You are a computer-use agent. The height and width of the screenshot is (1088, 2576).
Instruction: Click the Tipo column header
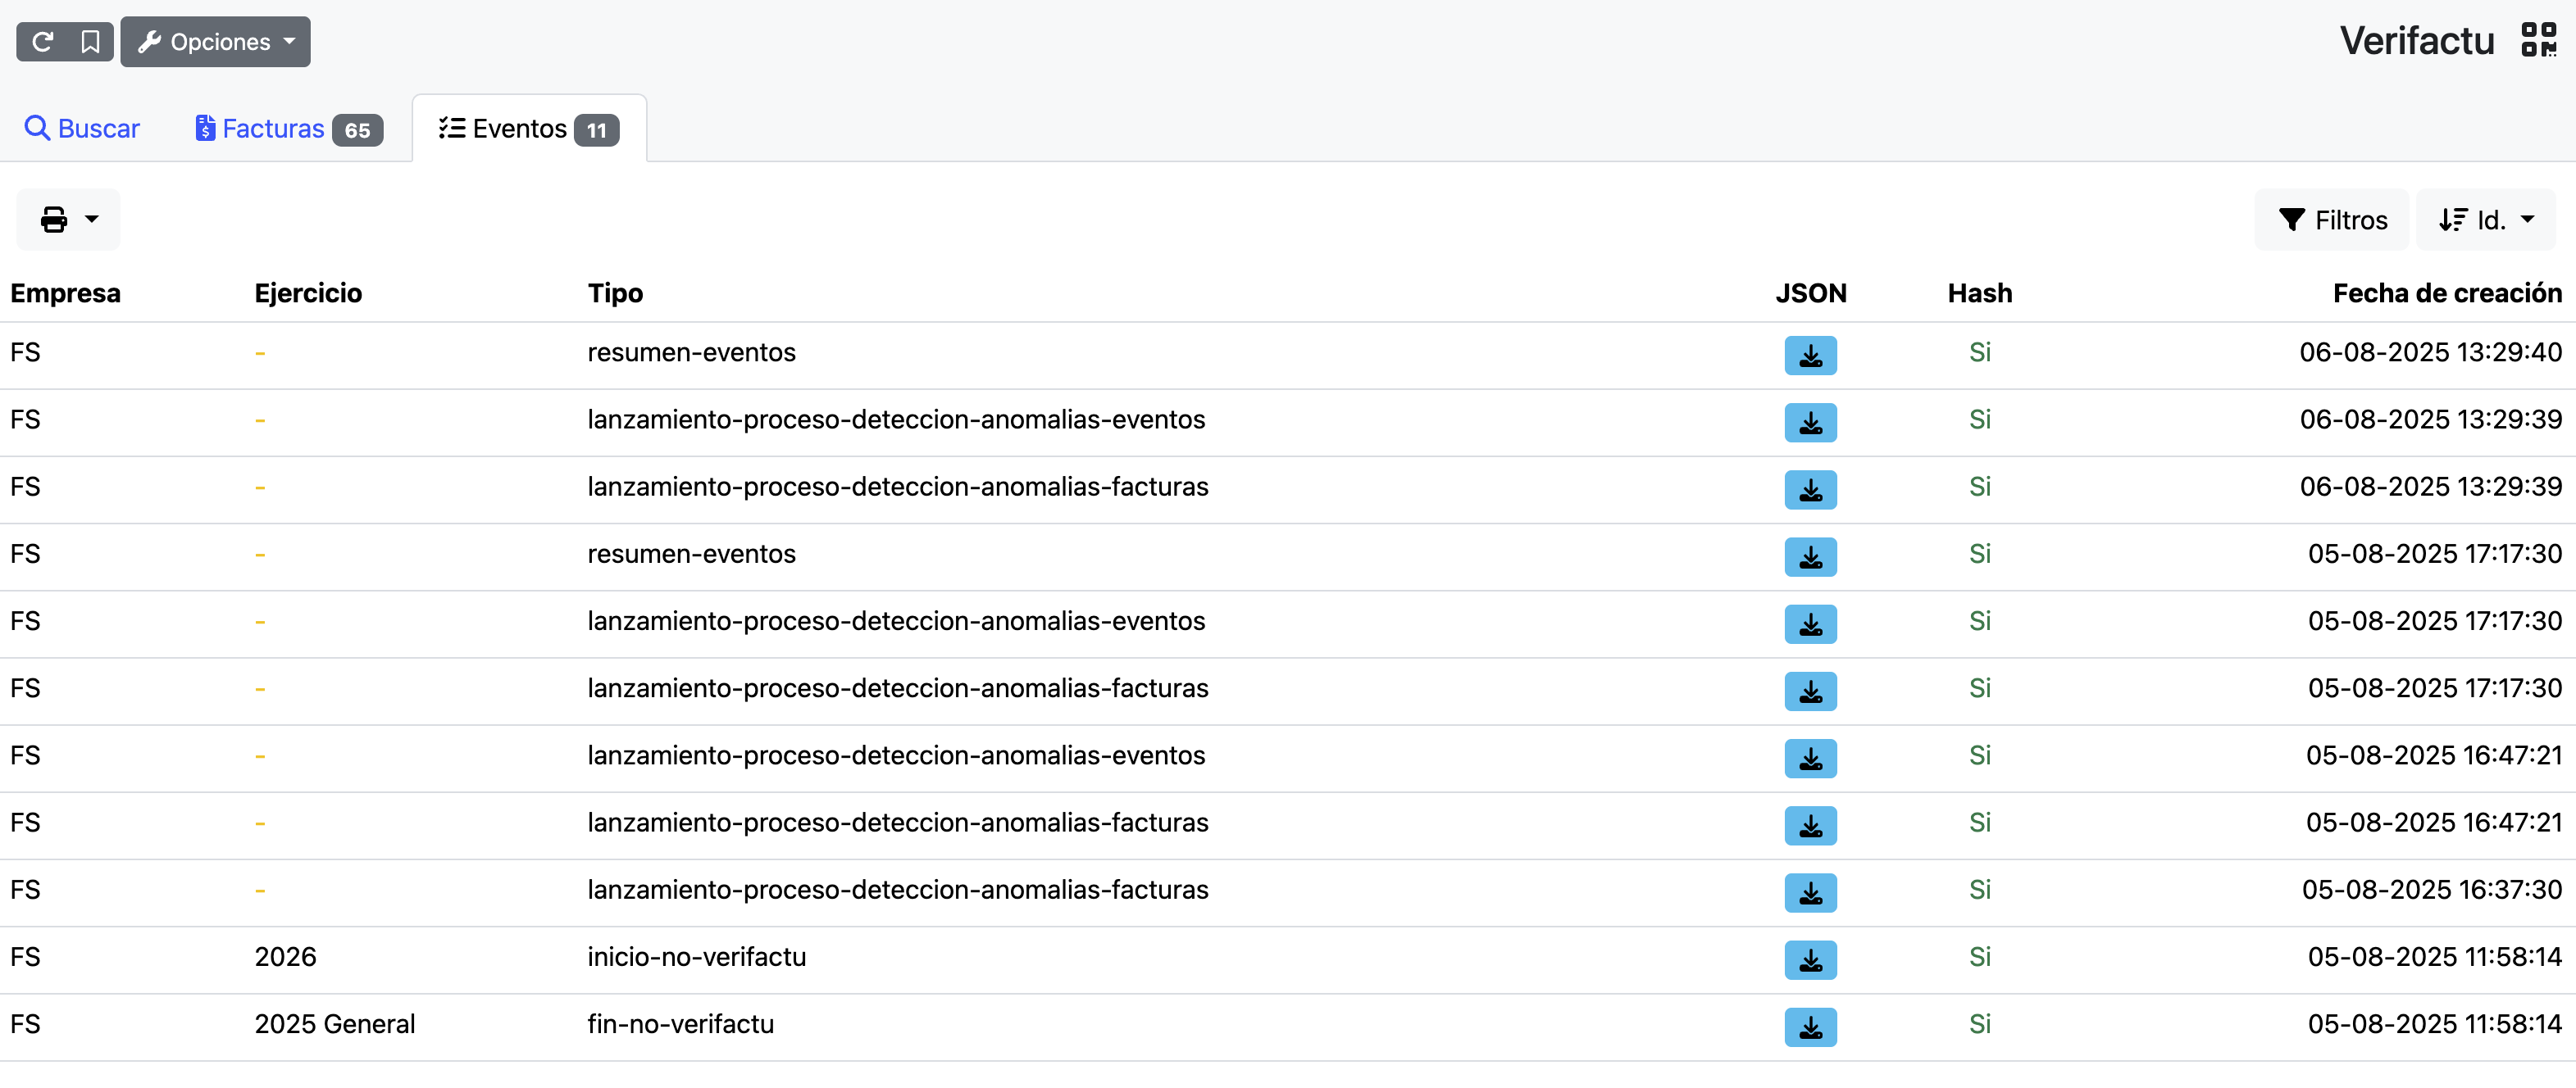(x=614, y=292)
